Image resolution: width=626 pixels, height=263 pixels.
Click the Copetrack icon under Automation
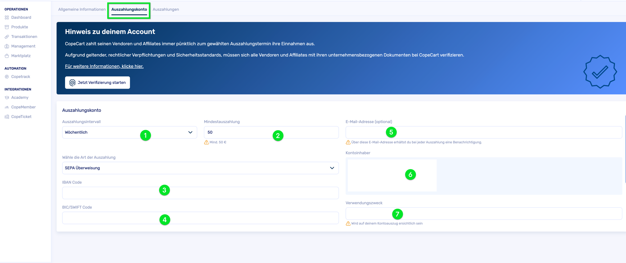click(x=7, y=77)
